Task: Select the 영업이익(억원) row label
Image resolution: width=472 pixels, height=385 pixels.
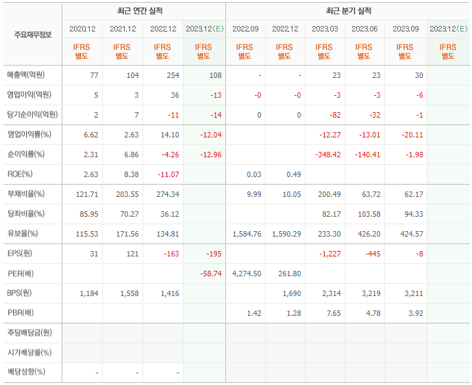Action: point(29,94)
